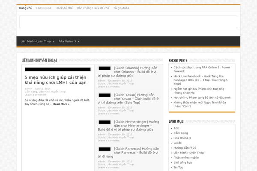257x171 pixels.
Task: Click Leave a comment under featured post
Action: point(36,95)
